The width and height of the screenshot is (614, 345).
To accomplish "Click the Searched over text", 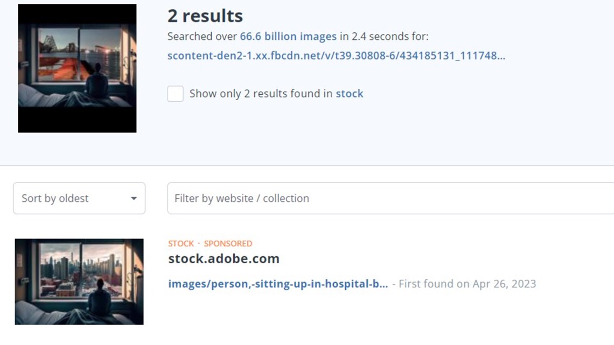I will pos(202,37).
